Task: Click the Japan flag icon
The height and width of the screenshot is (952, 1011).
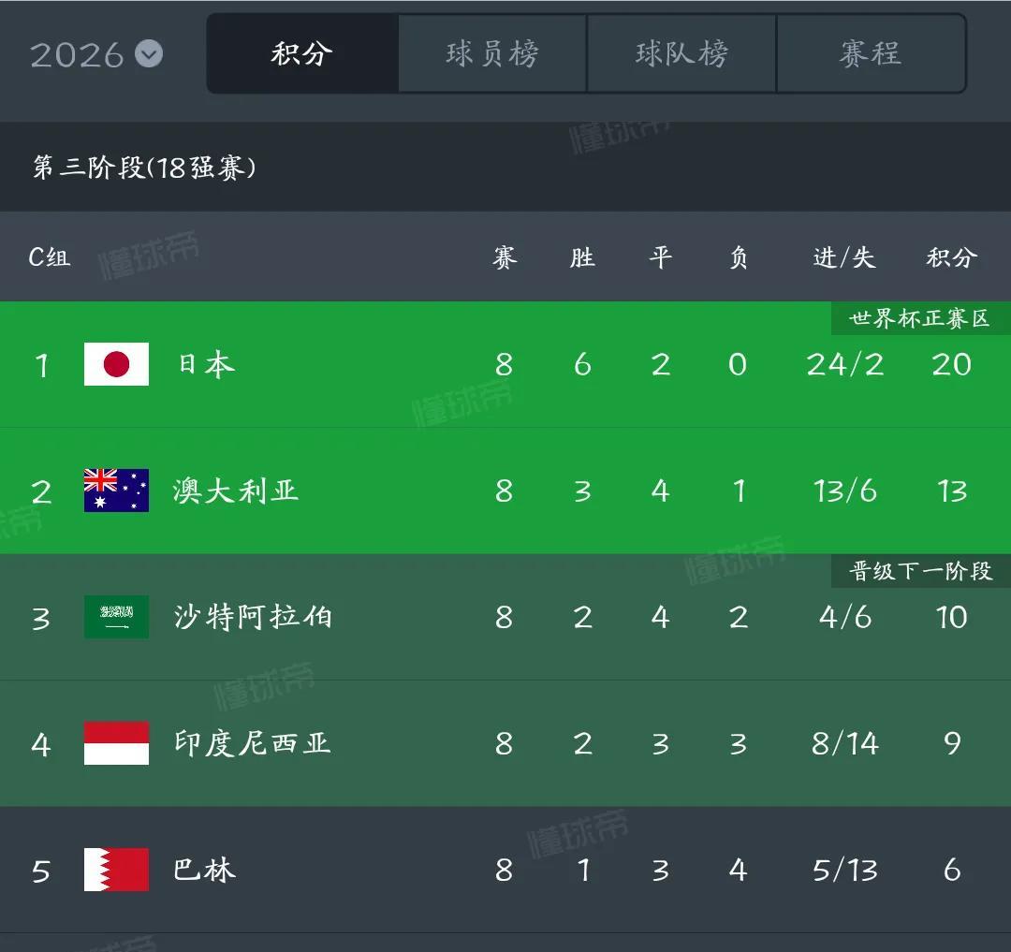Action: (116, 364)
